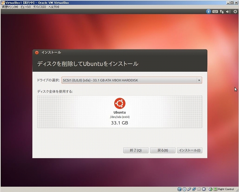Click the display monitor icon in status bar
The height and width of the screenshot is (192, 239).
pyautogui.click(x=204, y=189)
